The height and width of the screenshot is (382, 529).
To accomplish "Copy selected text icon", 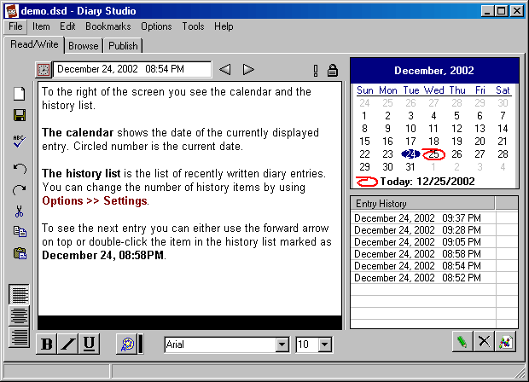I will pyautogui.click(x=20, y=232).
